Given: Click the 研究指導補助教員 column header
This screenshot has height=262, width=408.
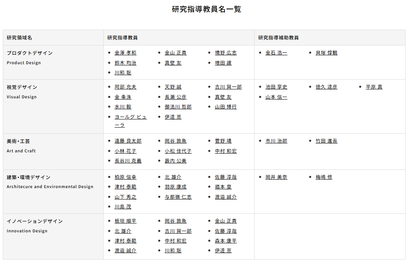Looking at the screenshot, I should [x=278, y=38].
